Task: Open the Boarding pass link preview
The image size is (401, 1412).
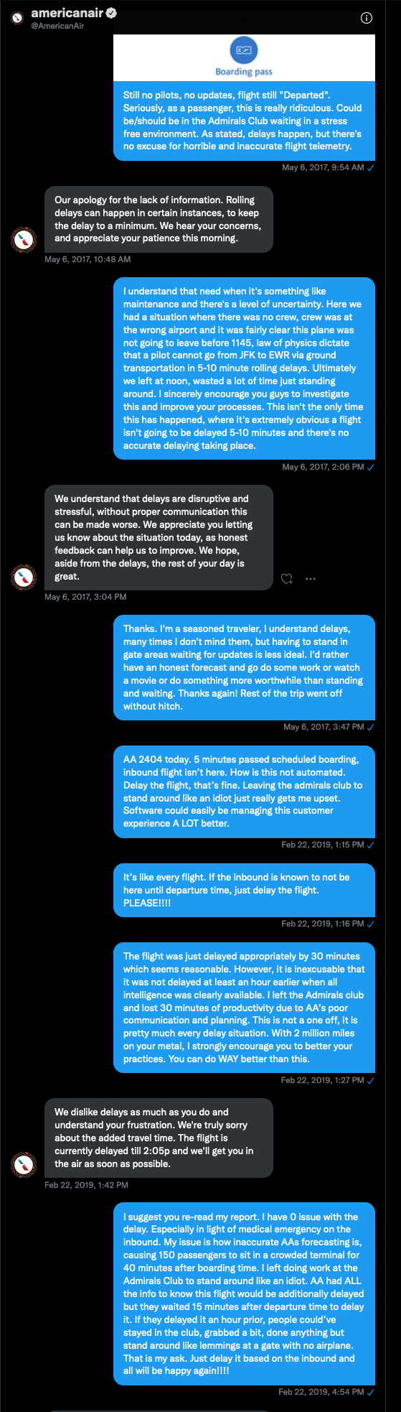Action: (x=244, y=57)
